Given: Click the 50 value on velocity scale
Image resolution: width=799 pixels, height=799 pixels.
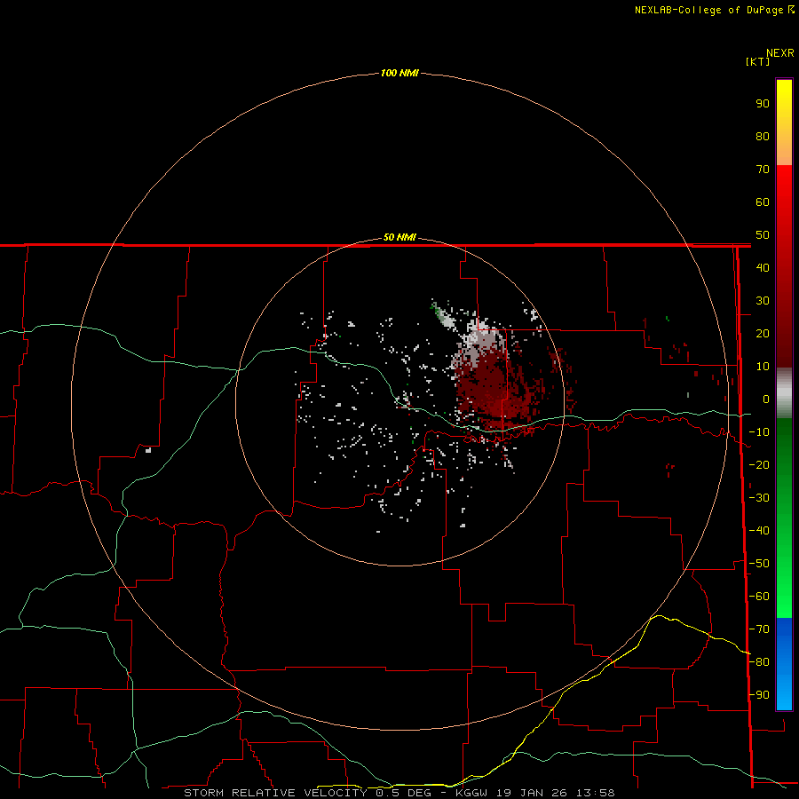Looking at the screenshot, I should pos(763,235).
